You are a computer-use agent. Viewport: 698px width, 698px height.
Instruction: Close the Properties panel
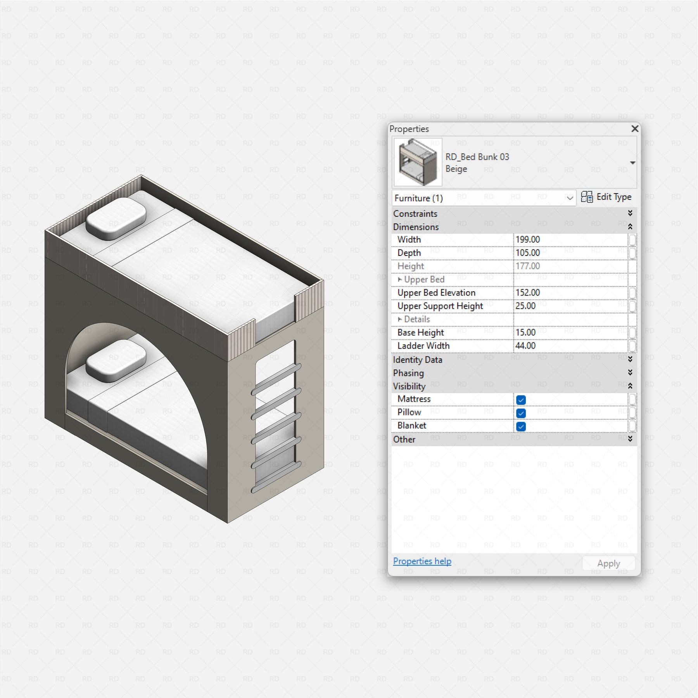point(634,129)
